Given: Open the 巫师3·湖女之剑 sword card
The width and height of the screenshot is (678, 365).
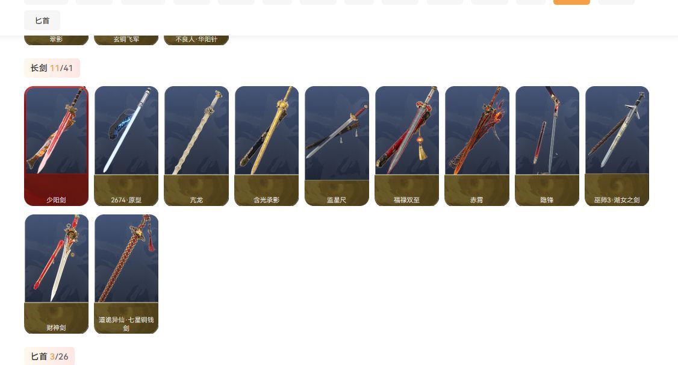Looking at the screenshot, I should [x=617, y=146].
